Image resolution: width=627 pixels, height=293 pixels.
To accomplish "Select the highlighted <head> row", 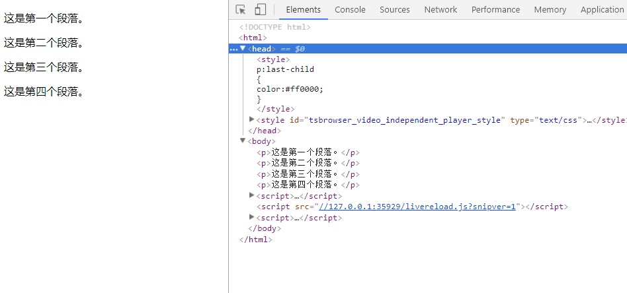I will click(428, 49).
